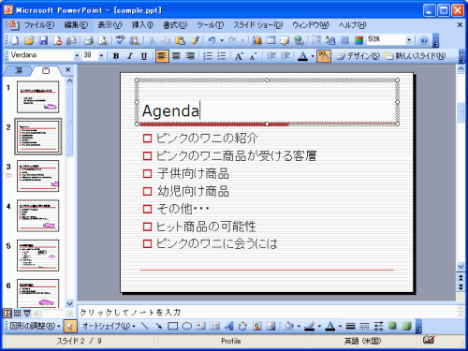Toggle bold formatting
Screen dimensions: 468x351
(116, 56)
